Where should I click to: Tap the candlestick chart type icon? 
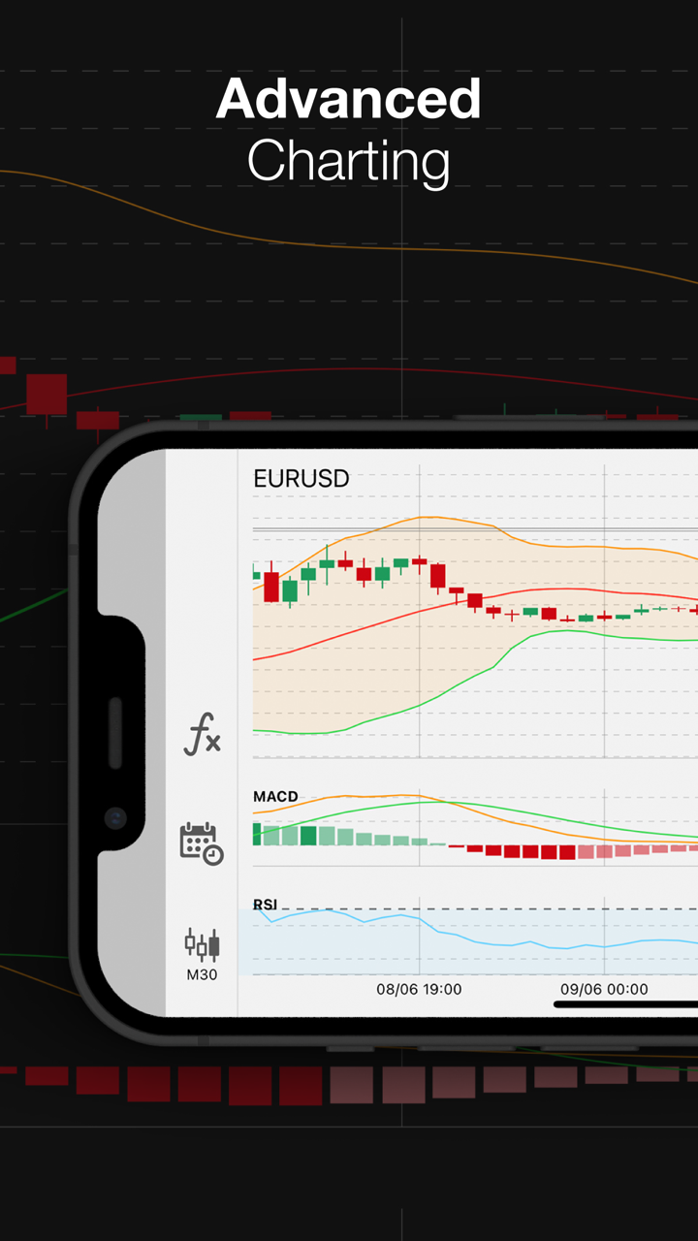point(202,943)
